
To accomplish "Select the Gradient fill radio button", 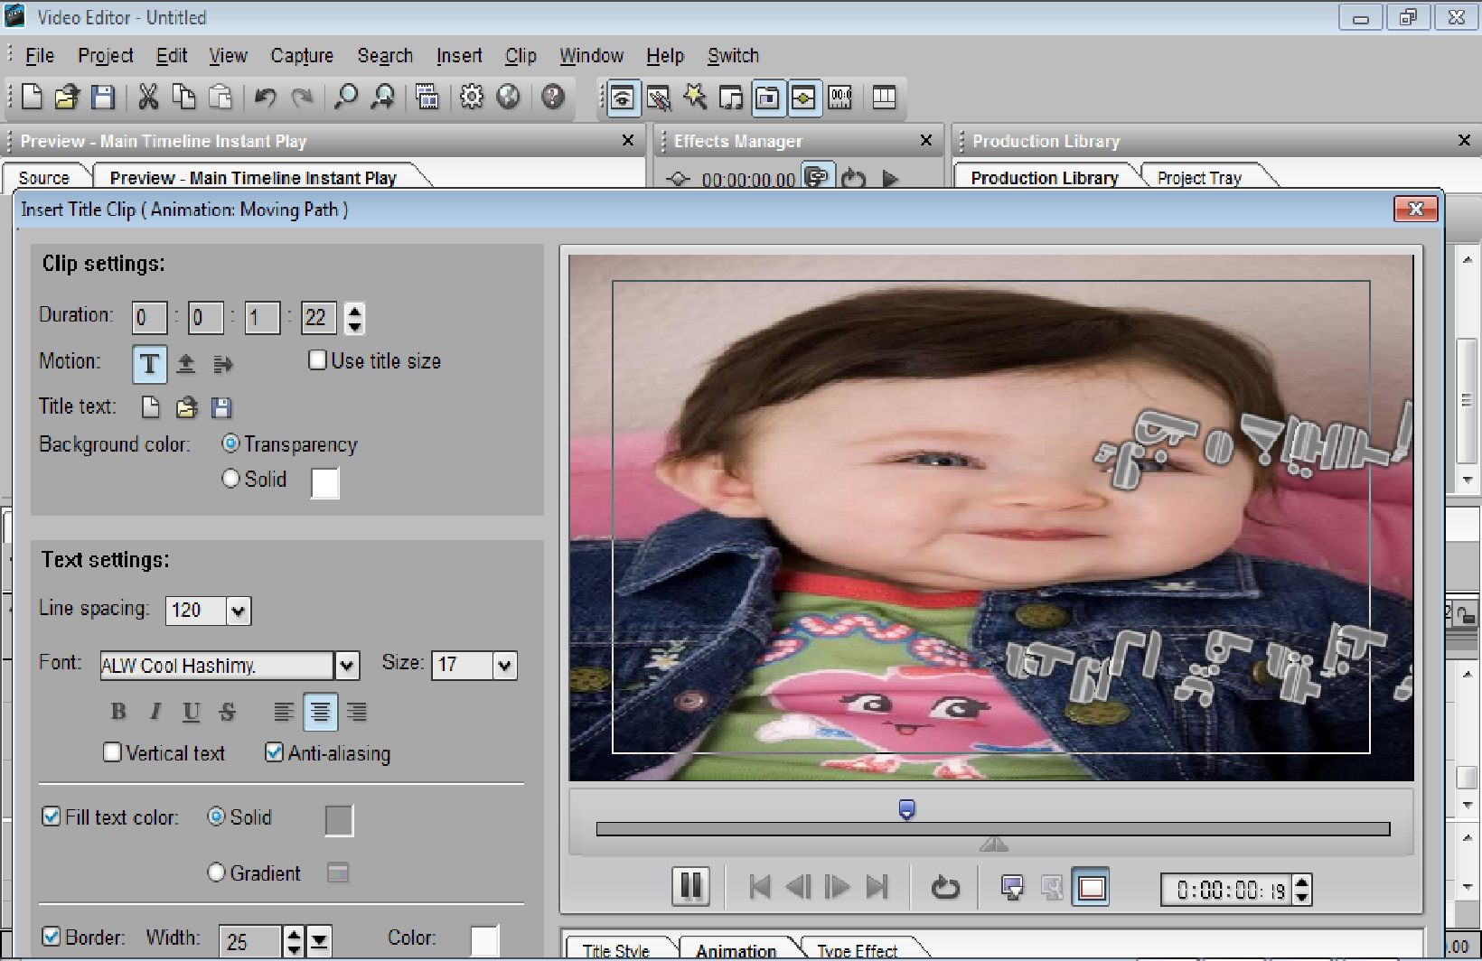I will (217, 872).
